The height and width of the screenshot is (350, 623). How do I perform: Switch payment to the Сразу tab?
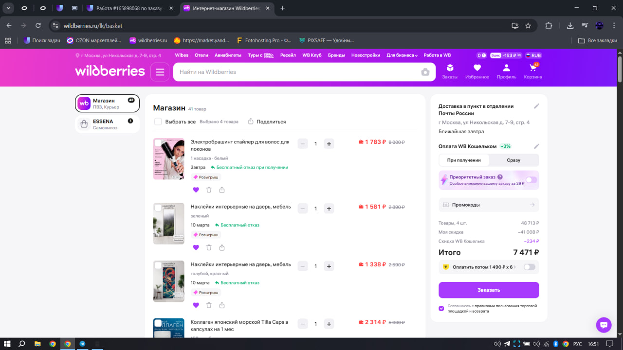pyautogui.click(x=513, y=160)
